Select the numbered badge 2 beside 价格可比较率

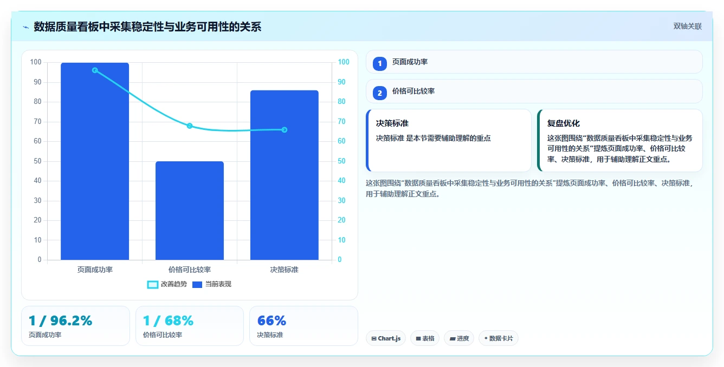(380, 93)
